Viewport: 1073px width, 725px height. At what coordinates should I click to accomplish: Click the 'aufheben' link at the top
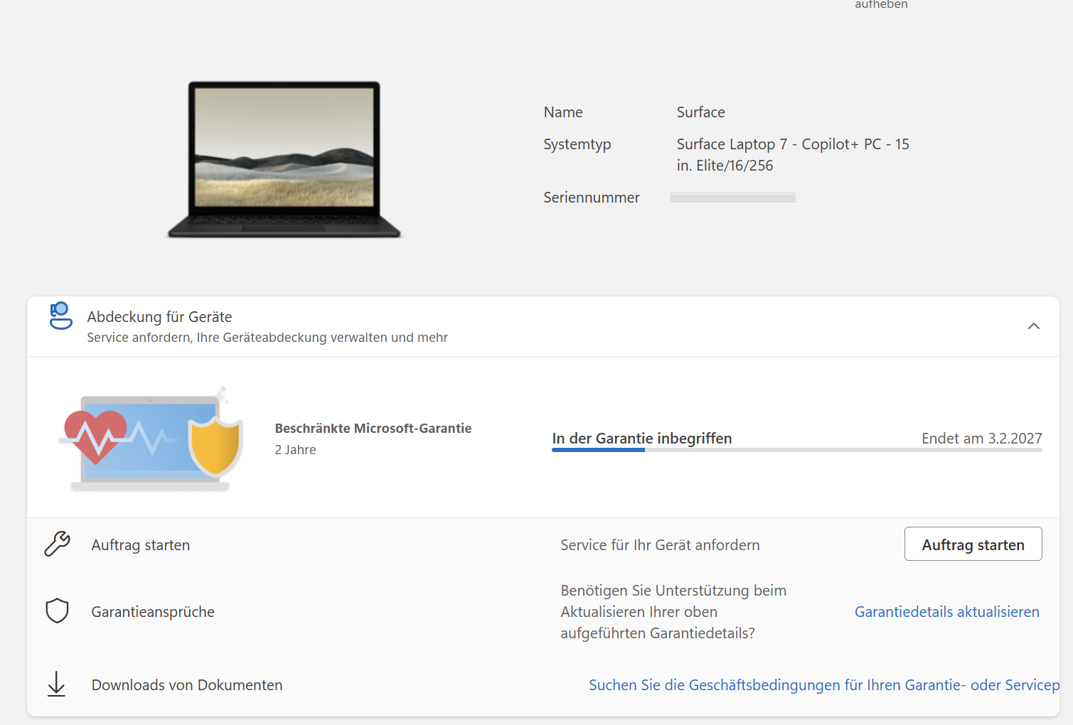881,5
